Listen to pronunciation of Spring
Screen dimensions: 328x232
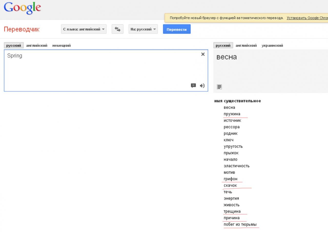202,86
